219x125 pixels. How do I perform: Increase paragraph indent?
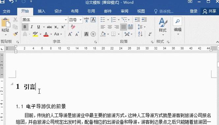[144, 20]
